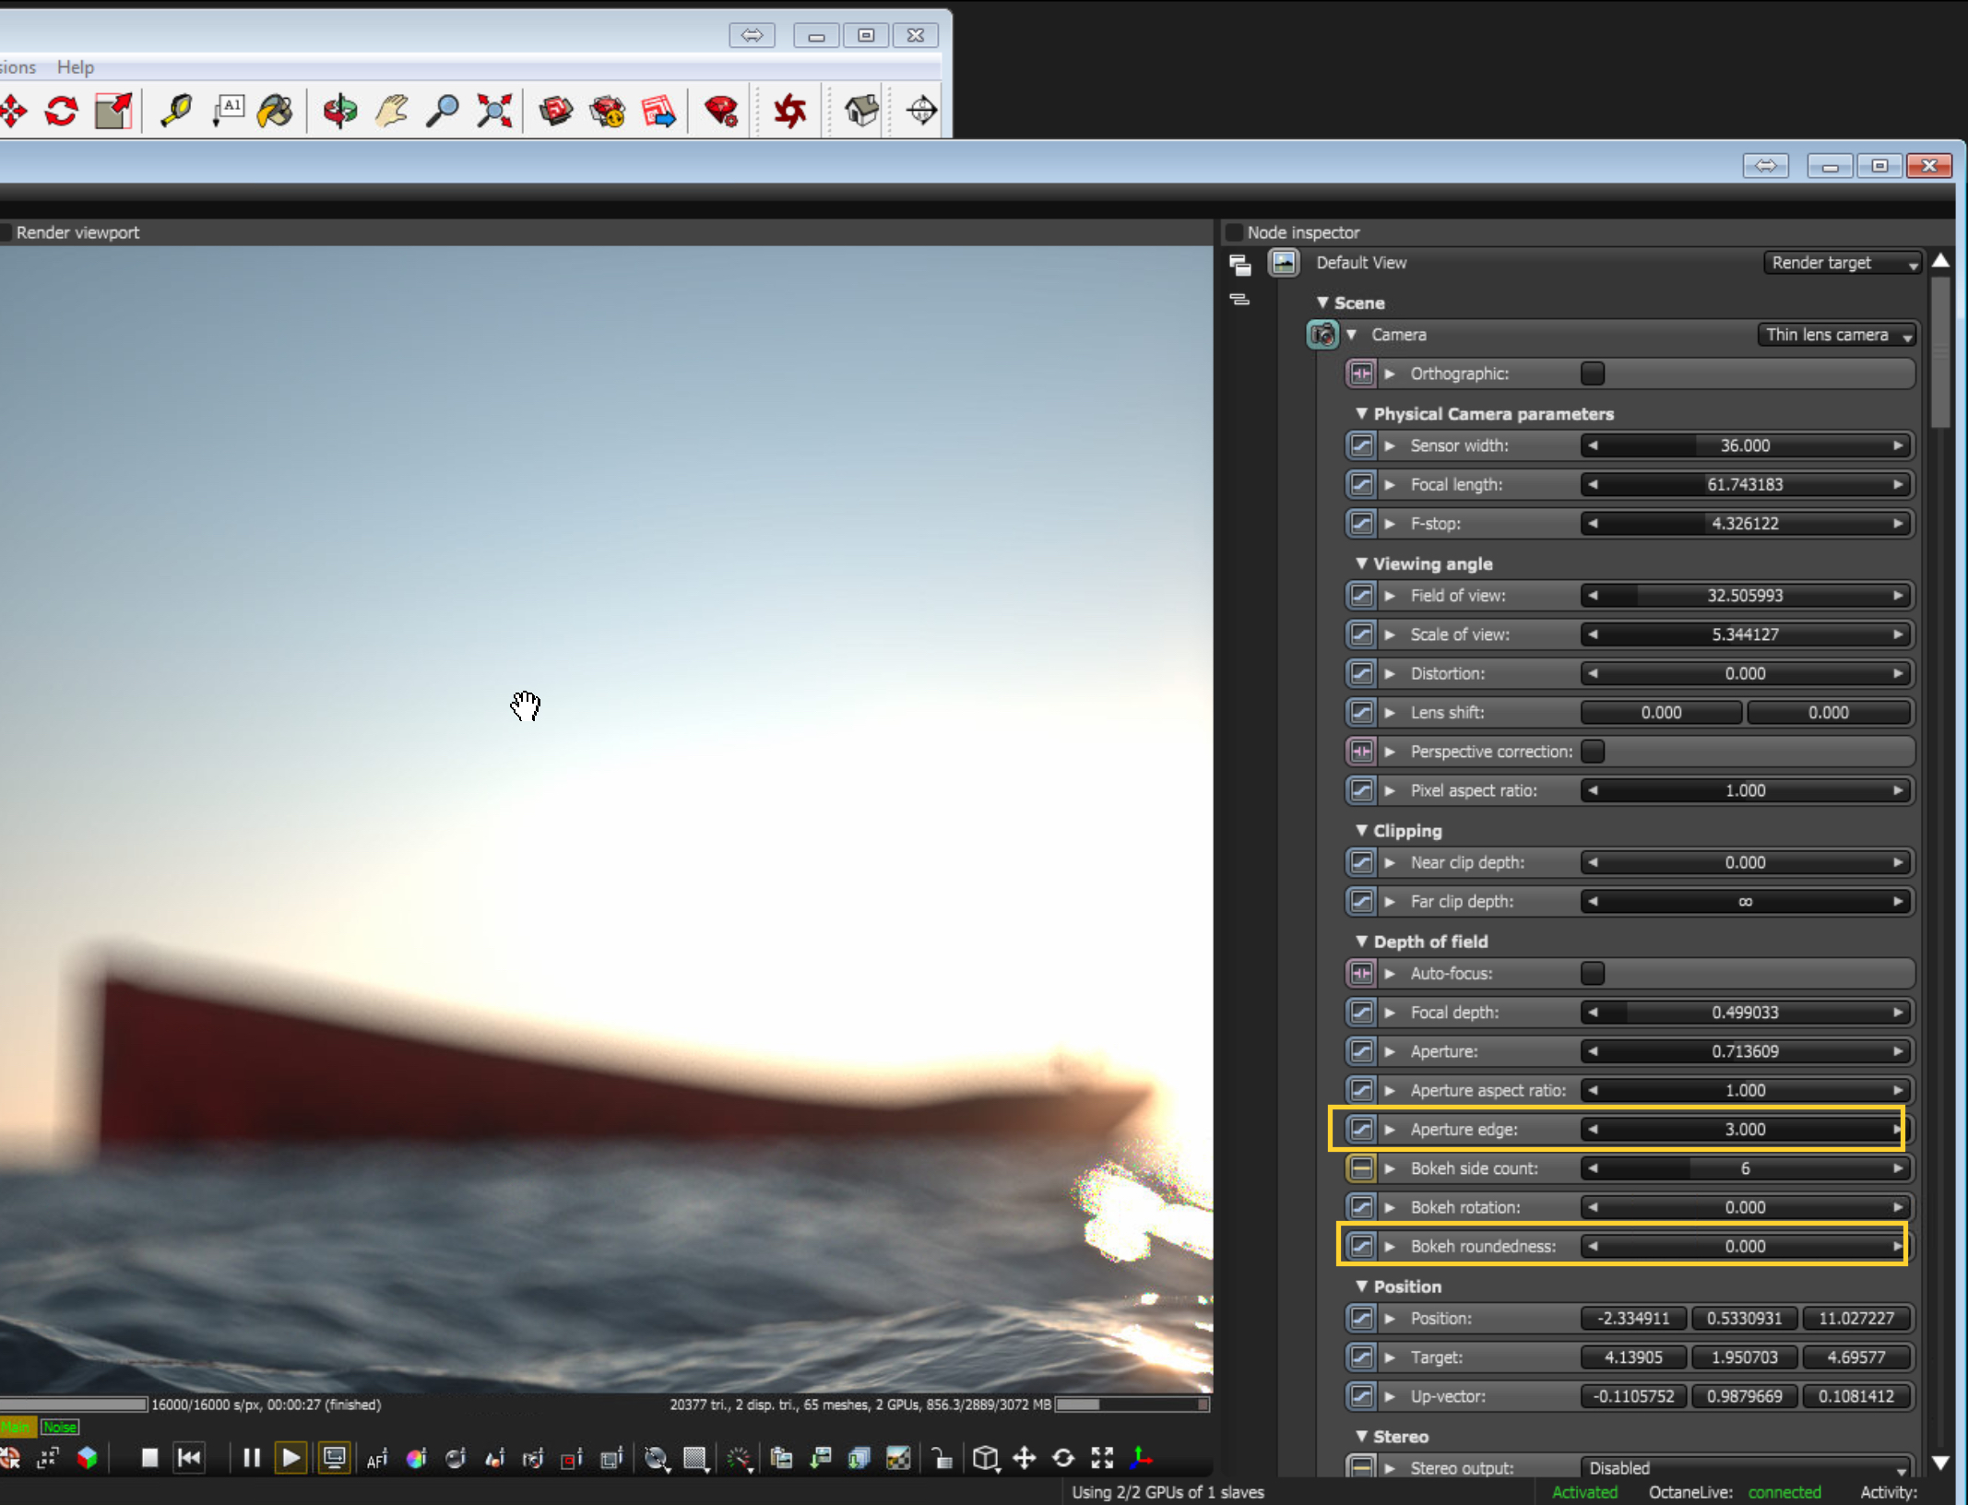
Task: Open the Thin lens camera dropdown
Action: pyautogui.click(x=1836, y=335)
